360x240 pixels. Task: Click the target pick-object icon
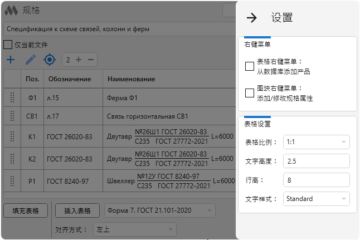[x=50, y=60]
